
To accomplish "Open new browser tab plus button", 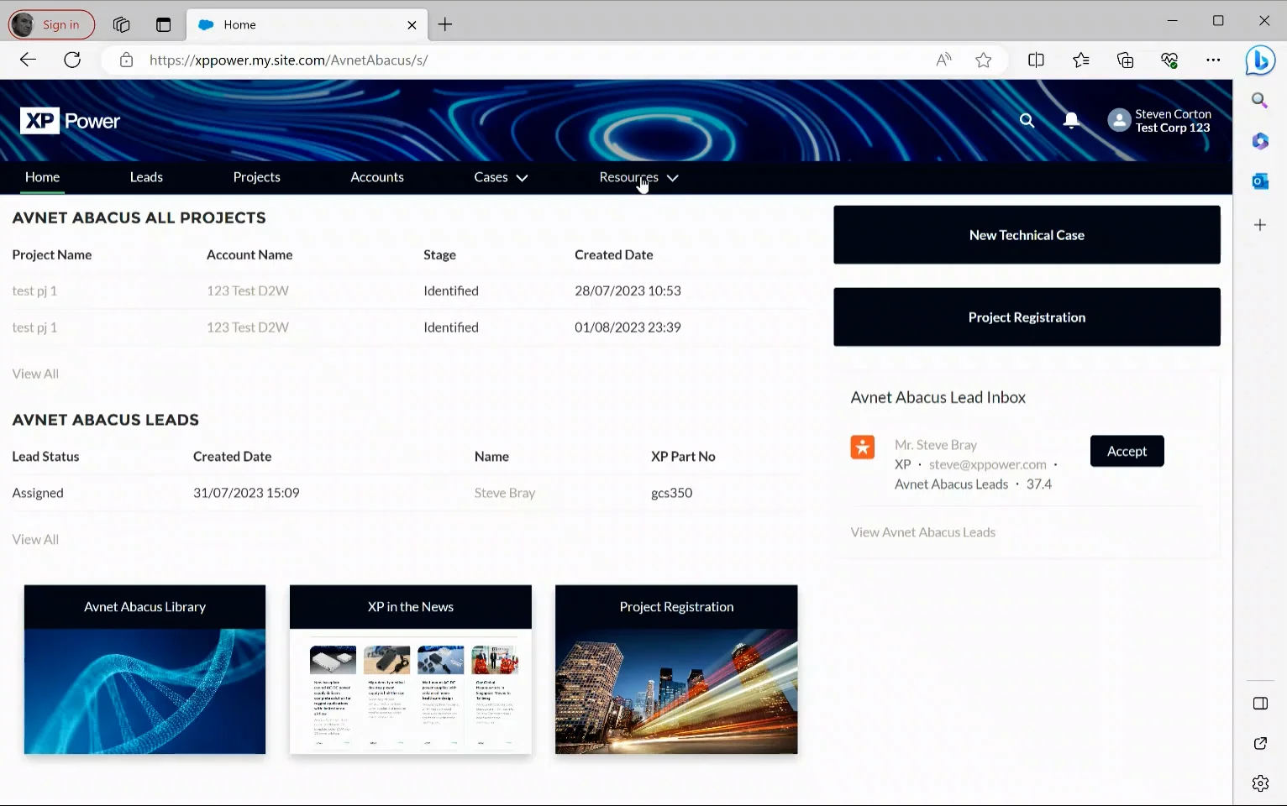I will [445, 25].
